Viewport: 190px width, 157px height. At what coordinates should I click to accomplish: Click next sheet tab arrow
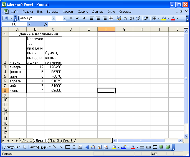(12, 141)
